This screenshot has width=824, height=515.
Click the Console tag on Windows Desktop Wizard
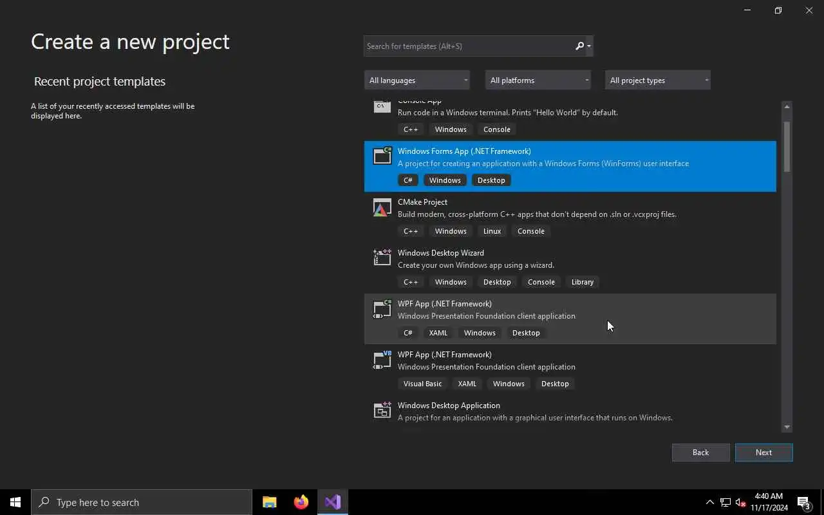coord(541,282)
